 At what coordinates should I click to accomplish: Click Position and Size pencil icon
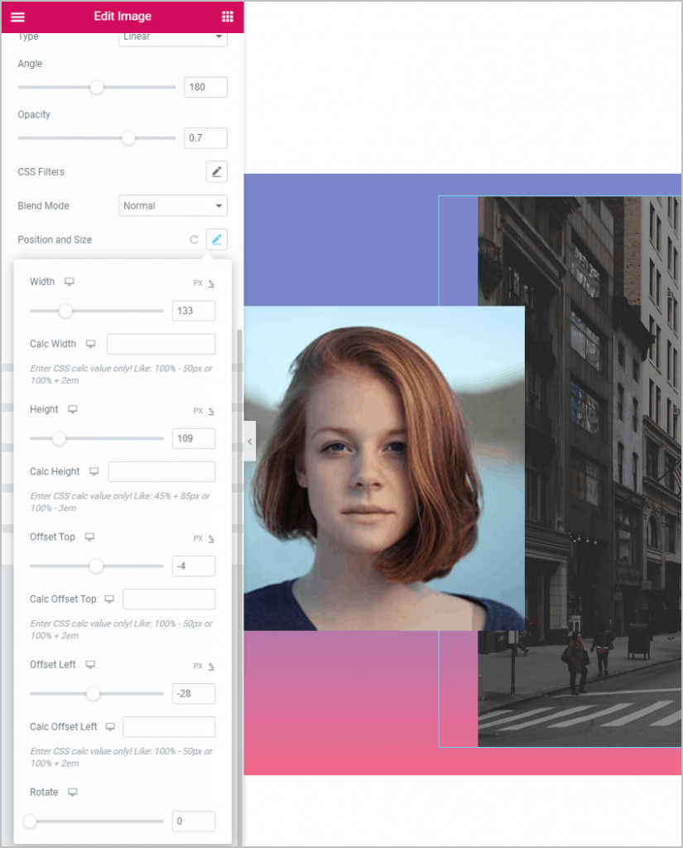click(x=216, y=239)
